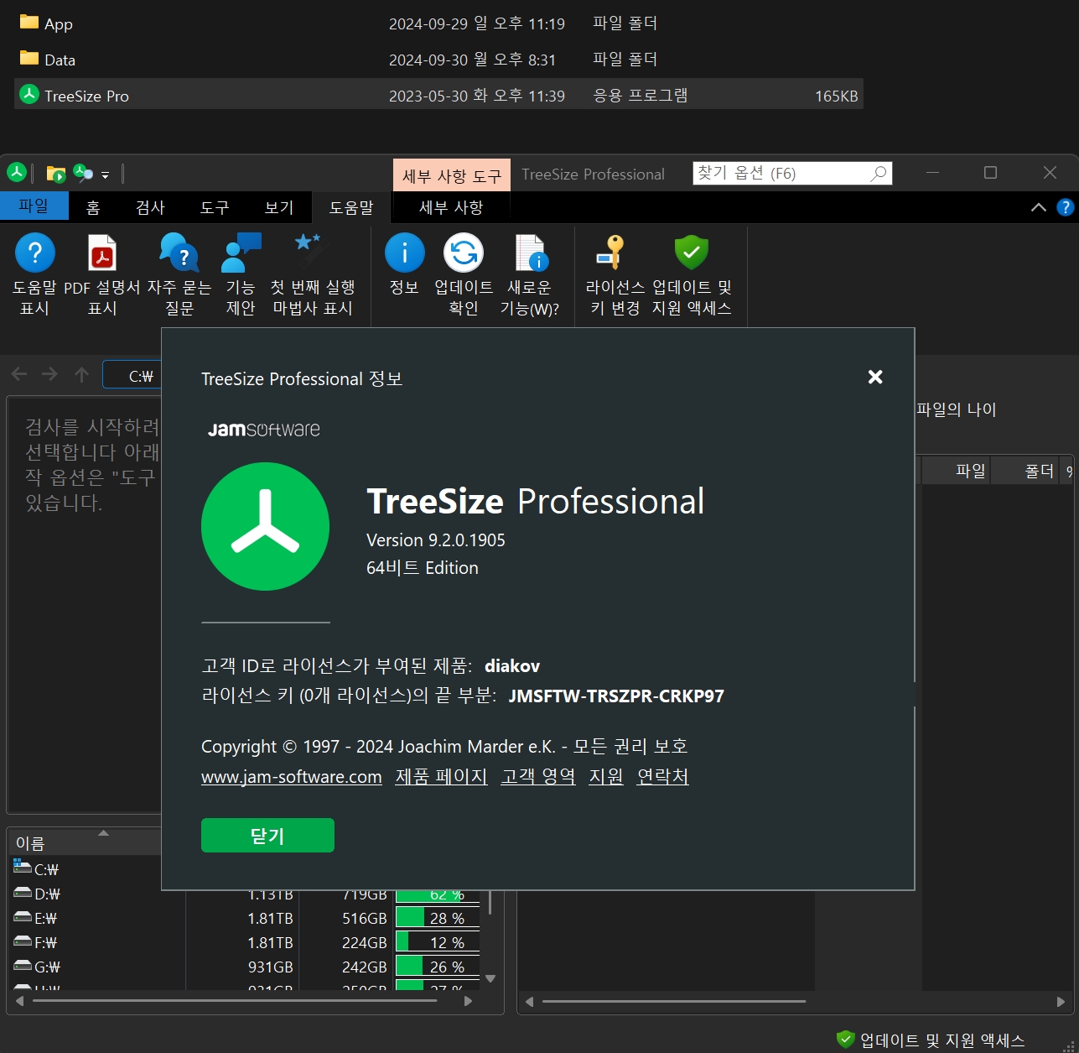Open 지원 link

click(606, 777)
